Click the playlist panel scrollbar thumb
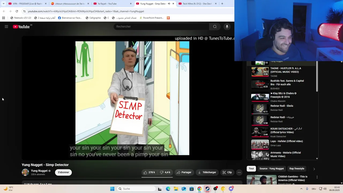 317,77
